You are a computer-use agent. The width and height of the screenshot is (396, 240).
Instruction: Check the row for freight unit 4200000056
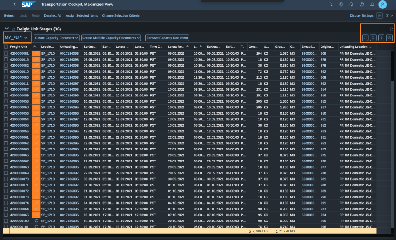[6, 131]
